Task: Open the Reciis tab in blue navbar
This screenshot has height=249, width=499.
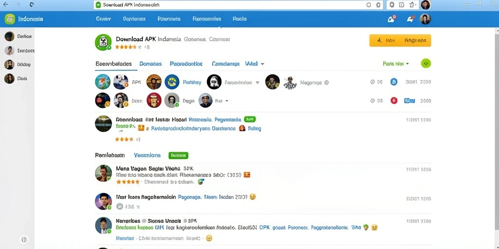Action: point(240,19)
